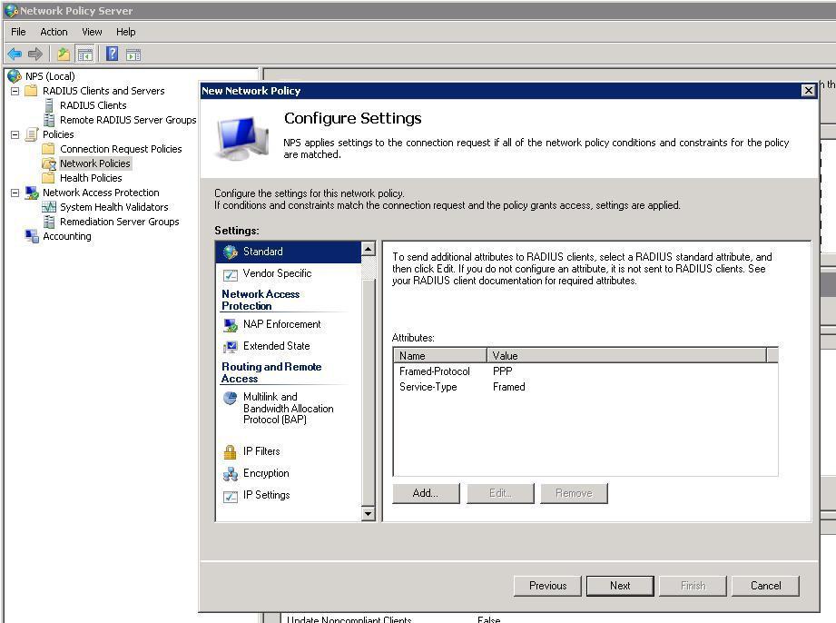Click the IP Filters padlock icon

[230, 452]
